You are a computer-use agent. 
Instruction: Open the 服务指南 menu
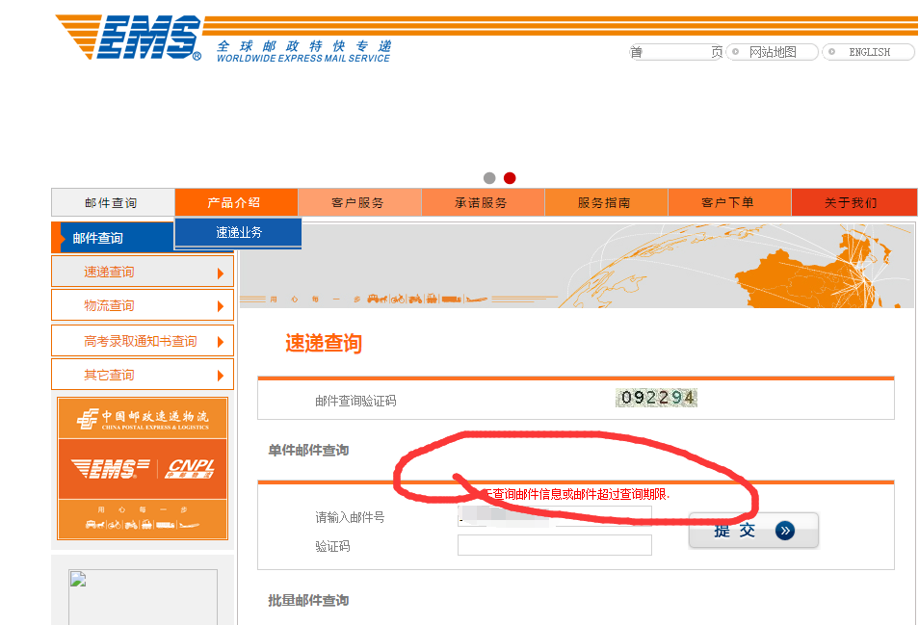[x=605, y=202]
